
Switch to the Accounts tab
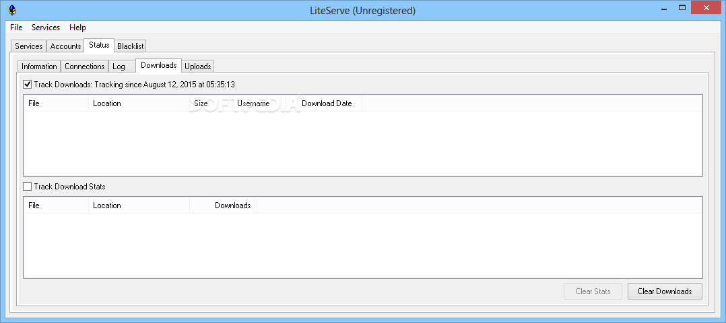[65, 46]
